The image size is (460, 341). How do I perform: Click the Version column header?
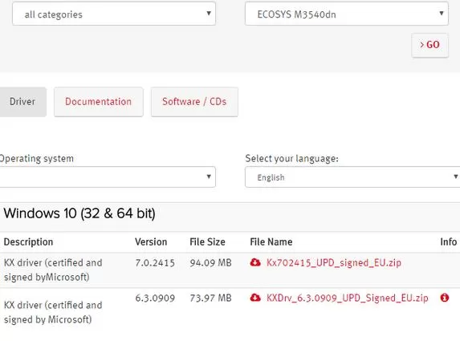[x=151, y=242]
